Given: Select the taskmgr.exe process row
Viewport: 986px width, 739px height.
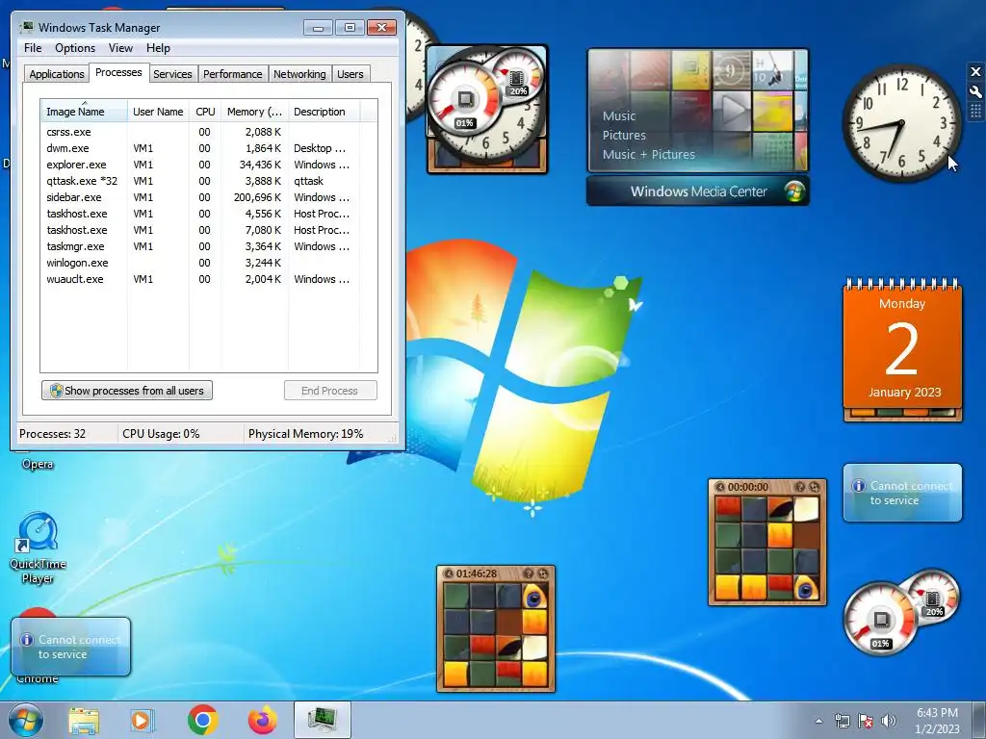Looking at the screenshot, I should [x=200, y=246].
